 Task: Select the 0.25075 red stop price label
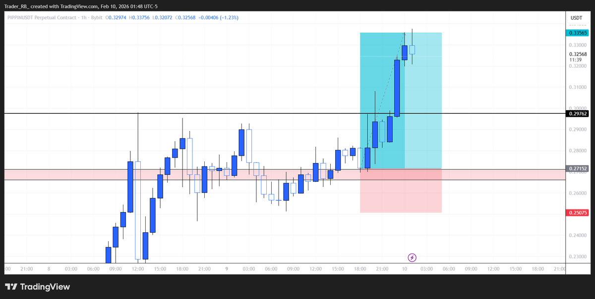pos(577,213)
